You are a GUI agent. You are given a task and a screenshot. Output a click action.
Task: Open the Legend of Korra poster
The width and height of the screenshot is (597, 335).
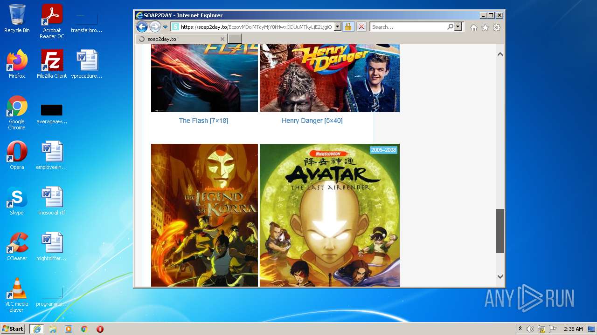coord(204,215)
